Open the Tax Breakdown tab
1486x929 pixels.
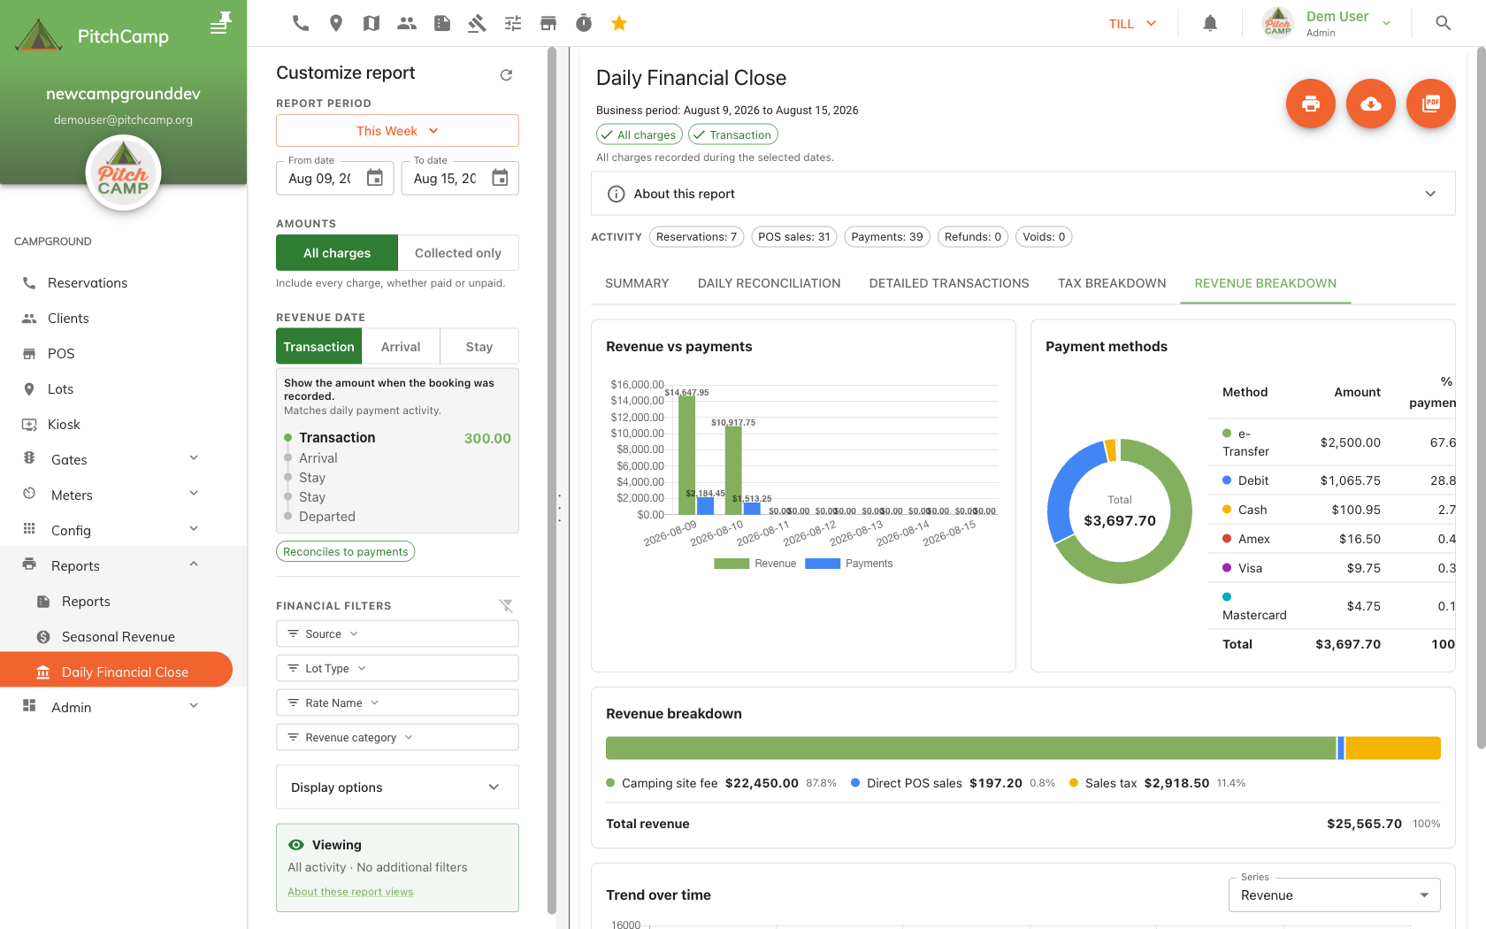[x=1112, y=283]
